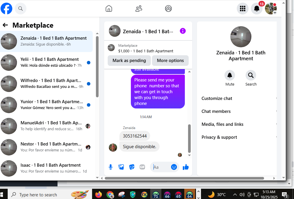Open the Facebook search icon

point(21,9)
